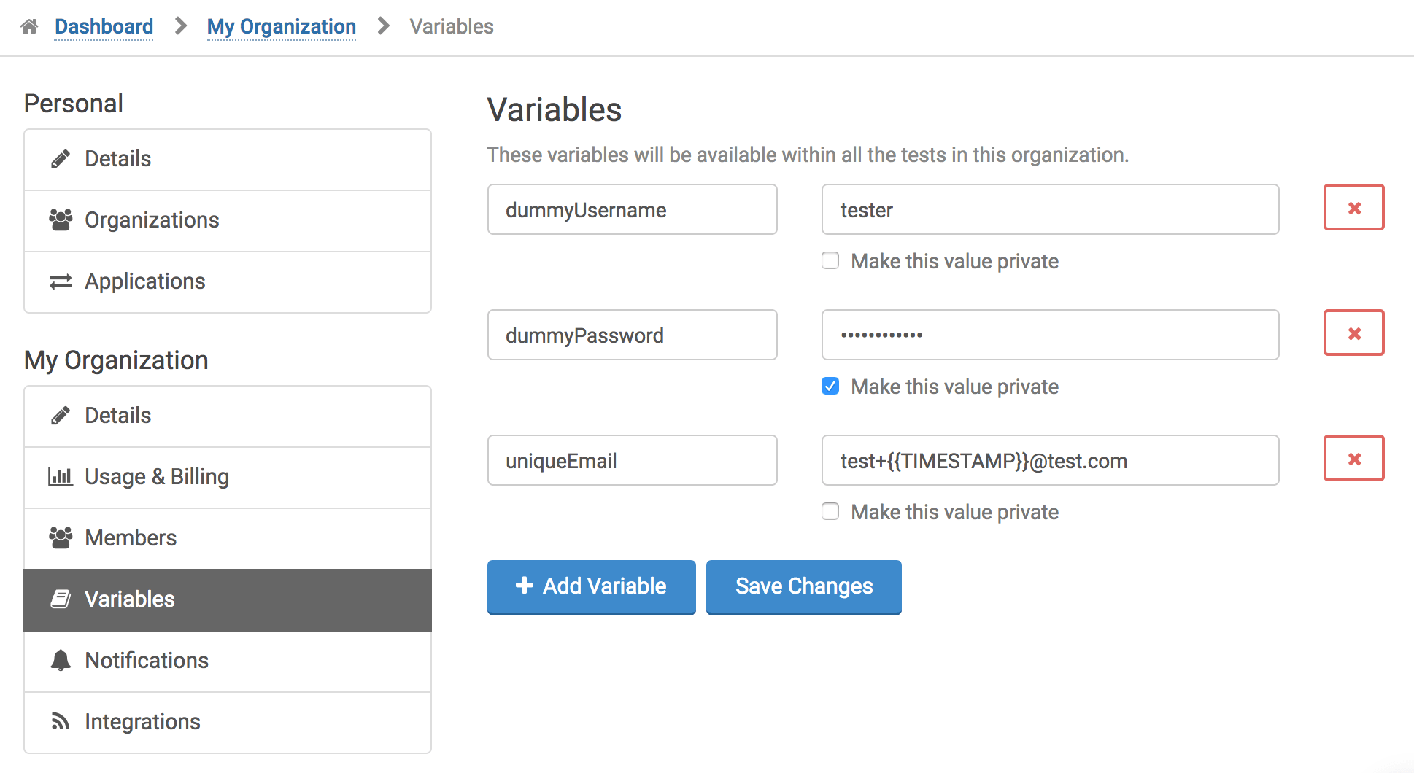Click the Usage & Billing chart icon

click(x=61, y=476)
